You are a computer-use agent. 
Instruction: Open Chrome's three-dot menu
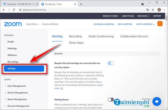pyautogui.click(x=165, y=9)
